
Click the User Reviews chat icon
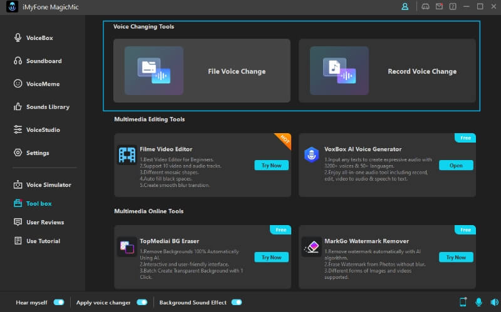[18, 222]
